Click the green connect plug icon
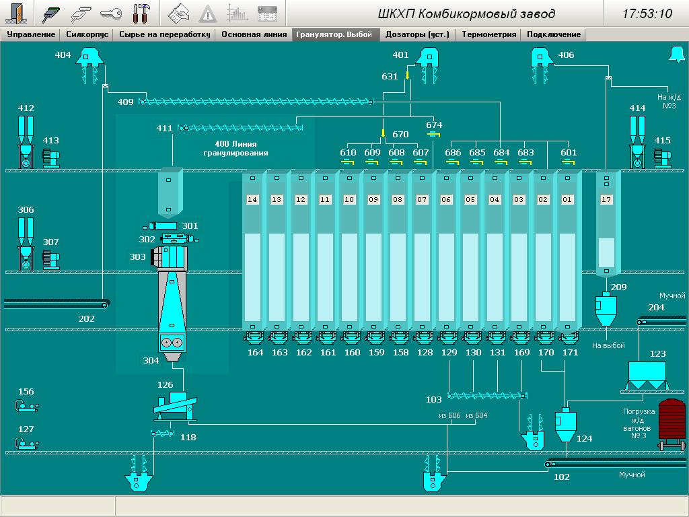 click(52, 13)
